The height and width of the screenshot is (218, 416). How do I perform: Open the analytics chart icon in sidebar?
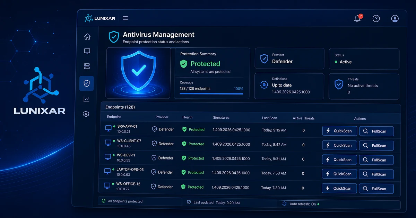click(x=87, y=99)
